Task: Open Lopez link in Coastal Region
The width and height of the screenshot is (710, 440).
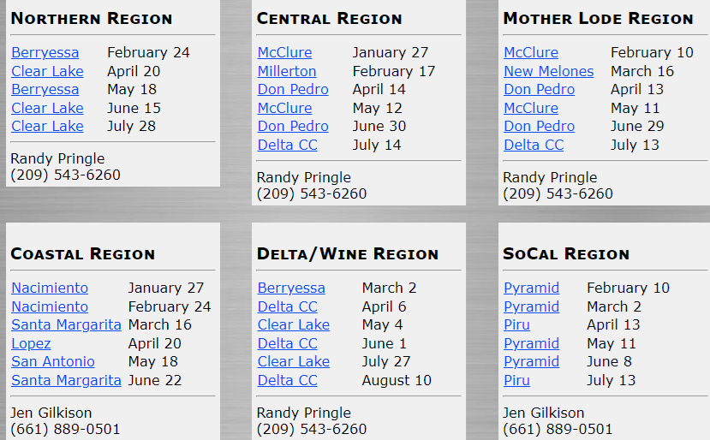Action: (31, 343)
